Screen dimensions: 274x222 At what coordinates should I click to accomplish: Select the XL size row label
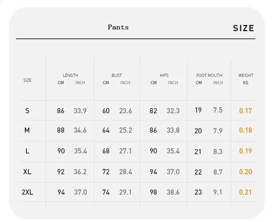(27, 172)
